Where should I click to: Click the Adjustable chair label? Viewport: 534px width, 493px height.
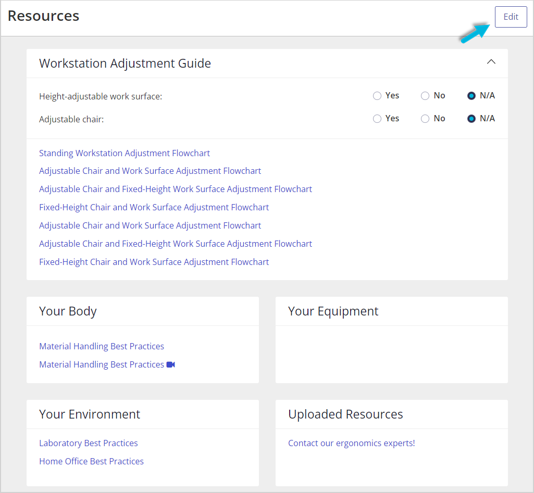click(x=71, y=119)
